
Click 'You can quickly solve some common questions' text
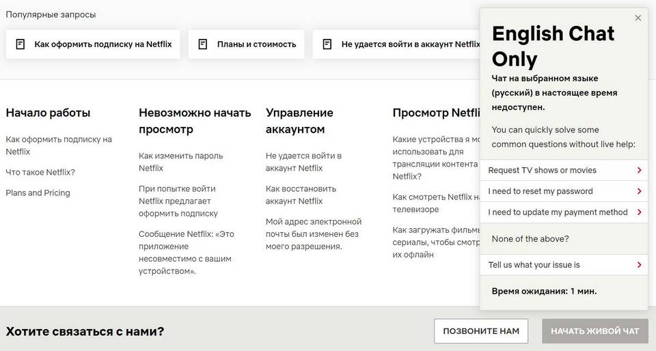click(563, 137)
